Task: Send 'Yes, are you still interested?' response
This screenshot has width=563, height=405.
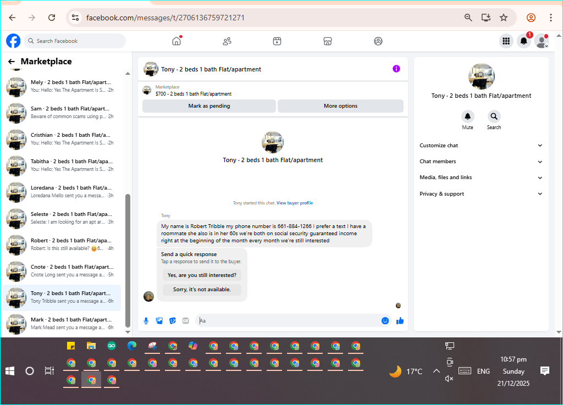Action: (202, 275)
